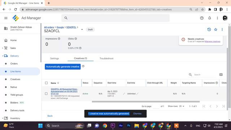This screenshot has width=231, height=130.
Task: Focus the Ad Manager top search field
Action: (x=115, y=18)
